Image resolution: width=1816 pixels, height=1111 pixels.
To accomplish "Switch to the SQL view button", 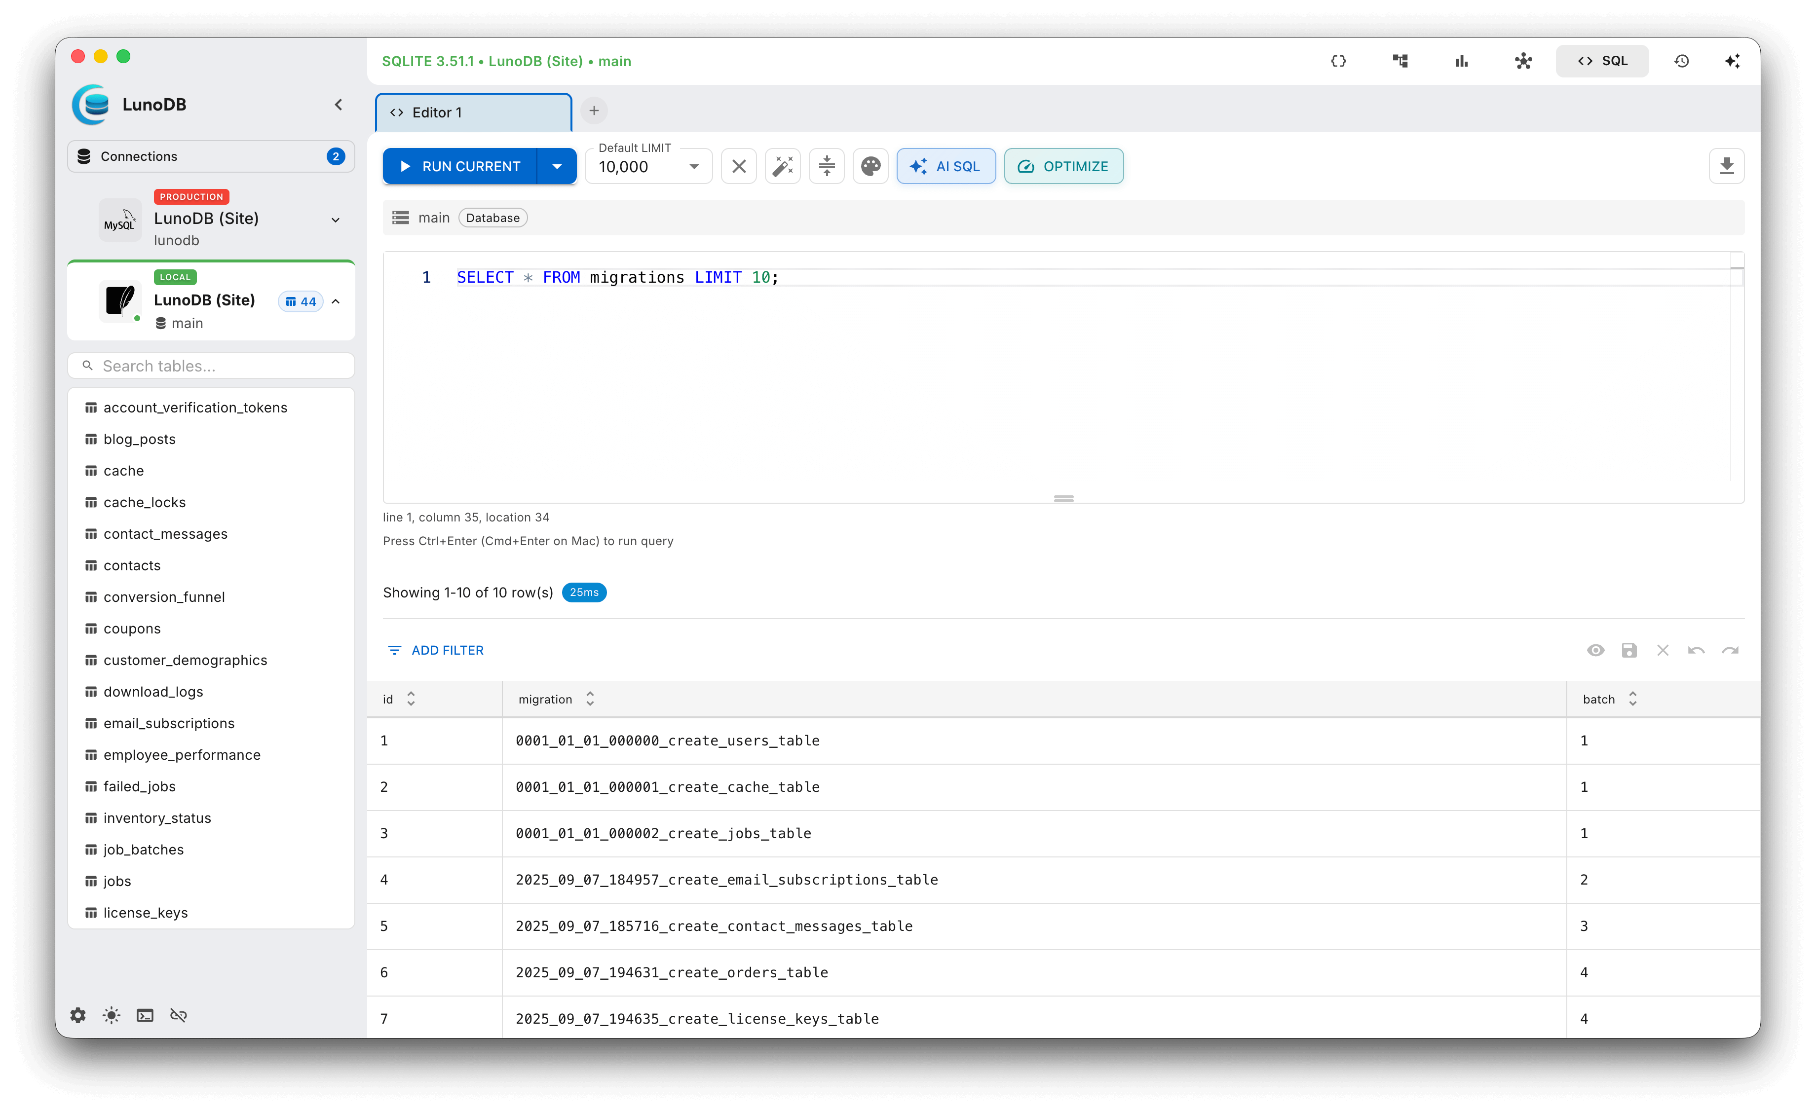I will [1602, 61].
